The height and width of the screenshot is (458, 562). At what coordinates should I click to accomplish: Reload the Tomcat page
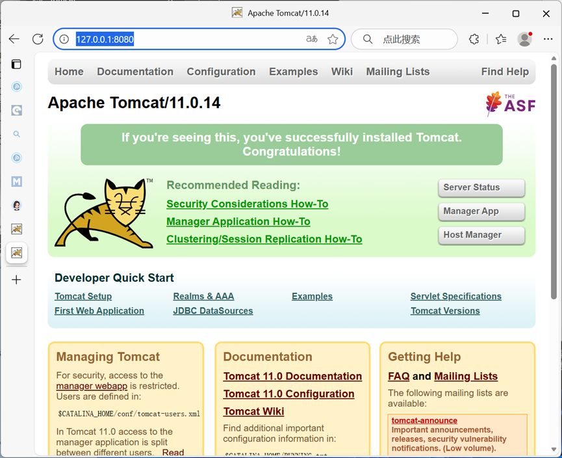pos(38,39)
